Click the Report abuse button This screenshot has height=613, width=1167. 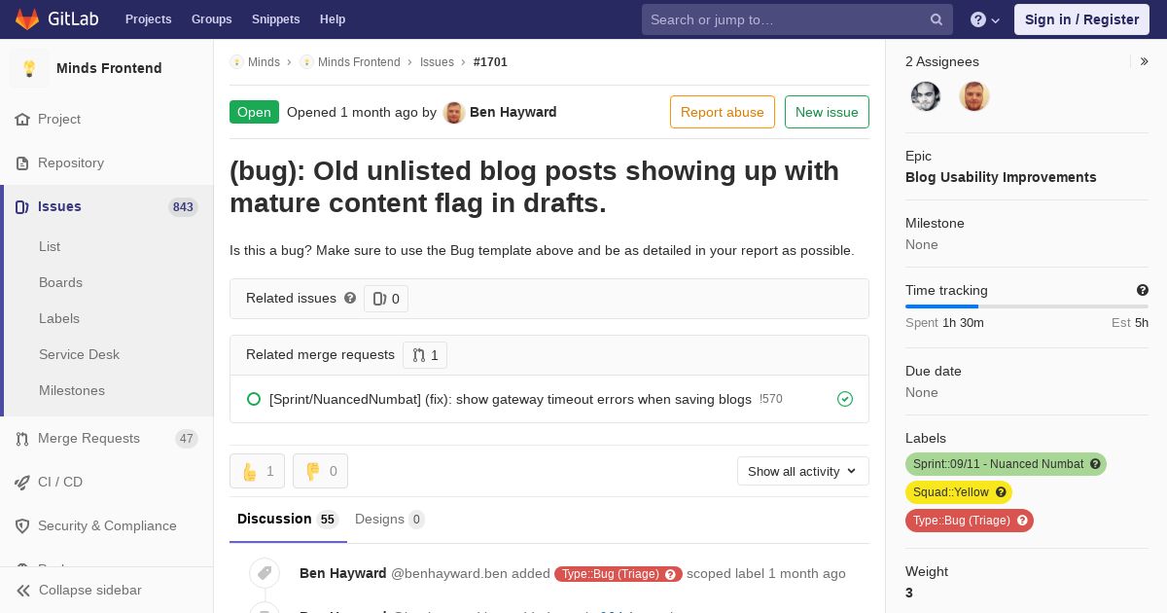(x=723, y=112)
